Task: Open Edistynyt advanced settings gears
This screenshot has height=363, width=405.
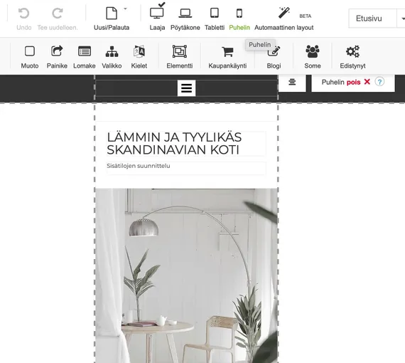Action: (352, 51)
